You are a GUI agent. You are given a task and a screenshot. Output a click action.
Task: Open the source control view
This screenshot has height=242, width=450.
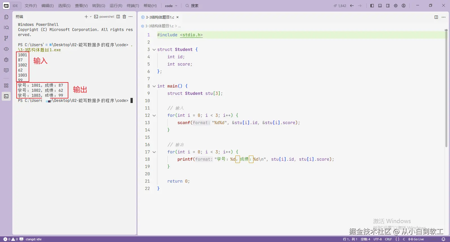pyautogui.click(x=6, y=38)
